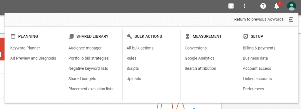Click the Setup gear icon
Image resolution: width=301 pixels, height=109 pixels.
pyautogui.click(x=245, y=36)
